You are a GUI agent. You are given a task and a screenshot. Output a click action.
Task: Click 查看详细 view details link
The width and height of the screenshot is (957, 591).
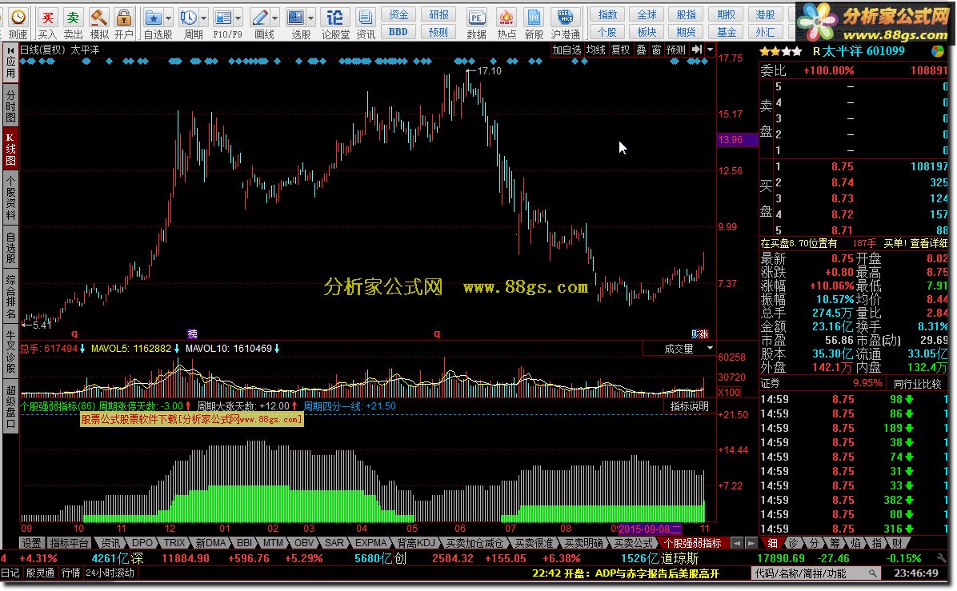pyautogui.click(x=928, y=243)
